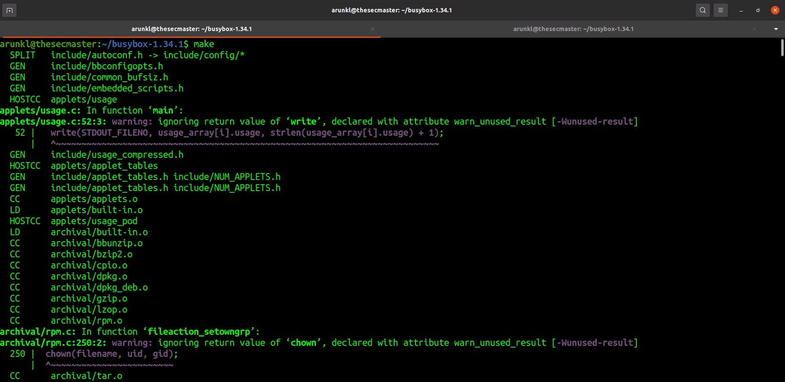785x382 pixels.
Task: Click the 'make' command text
Action: tap(204, 44)
